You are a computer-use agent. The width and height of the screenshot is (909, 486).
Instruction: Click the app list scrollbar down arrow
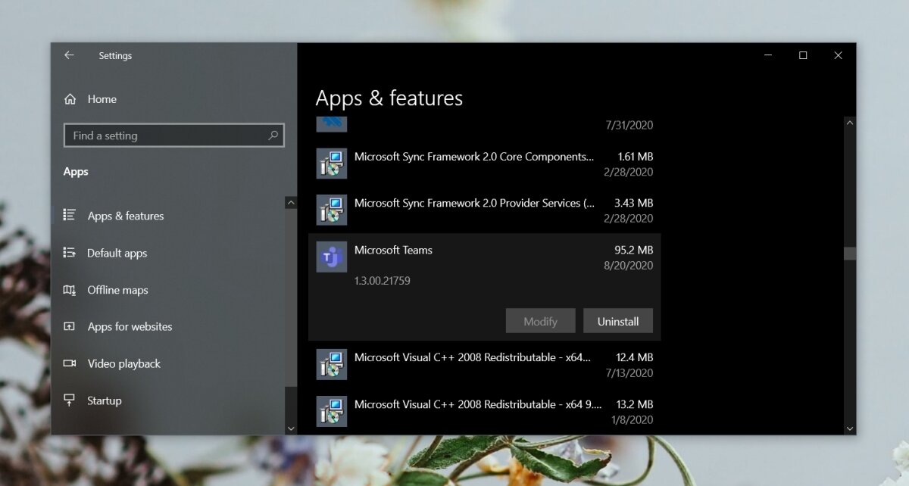pyautogui.click(x=849, y=428)
